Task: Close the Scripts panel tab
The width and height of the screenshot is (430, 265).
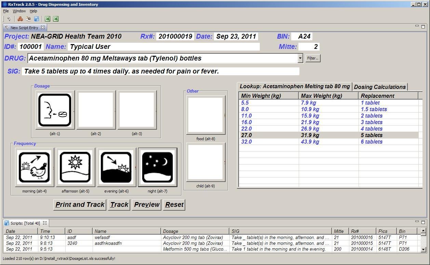Action: [44, 223]
